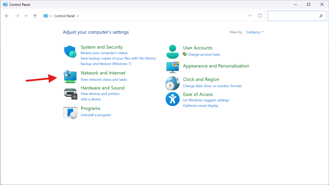
Task: Open View network status and tasks
Action: [104, 79]
